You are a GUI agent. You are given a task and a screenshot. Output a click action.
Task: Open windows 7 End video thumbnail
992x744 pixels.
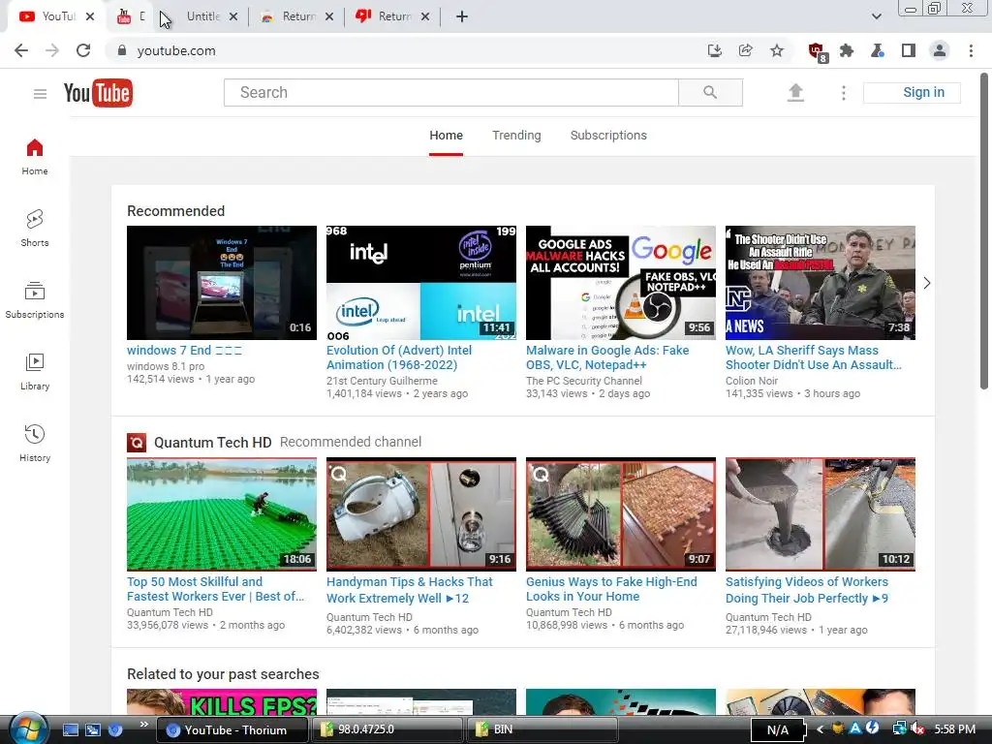222,283
